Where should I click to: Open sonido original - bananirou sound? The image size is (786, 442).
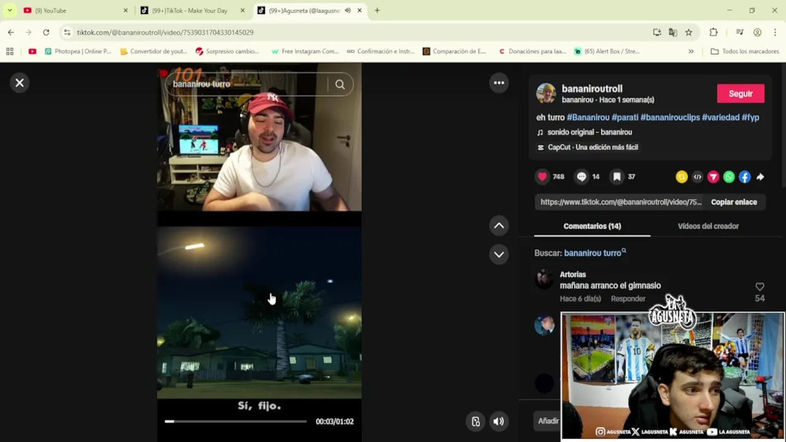point(589,132)
